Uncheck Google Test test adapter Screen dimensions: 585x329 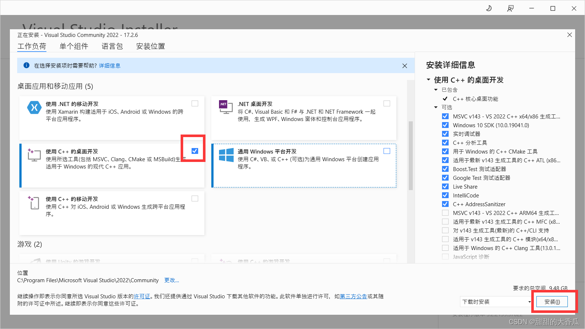[445, 178]
